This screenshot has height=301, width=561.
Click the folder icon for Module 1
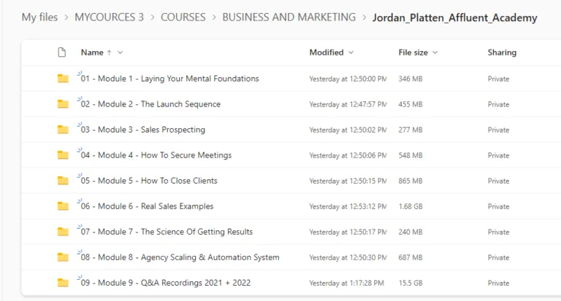pos(63,79)
